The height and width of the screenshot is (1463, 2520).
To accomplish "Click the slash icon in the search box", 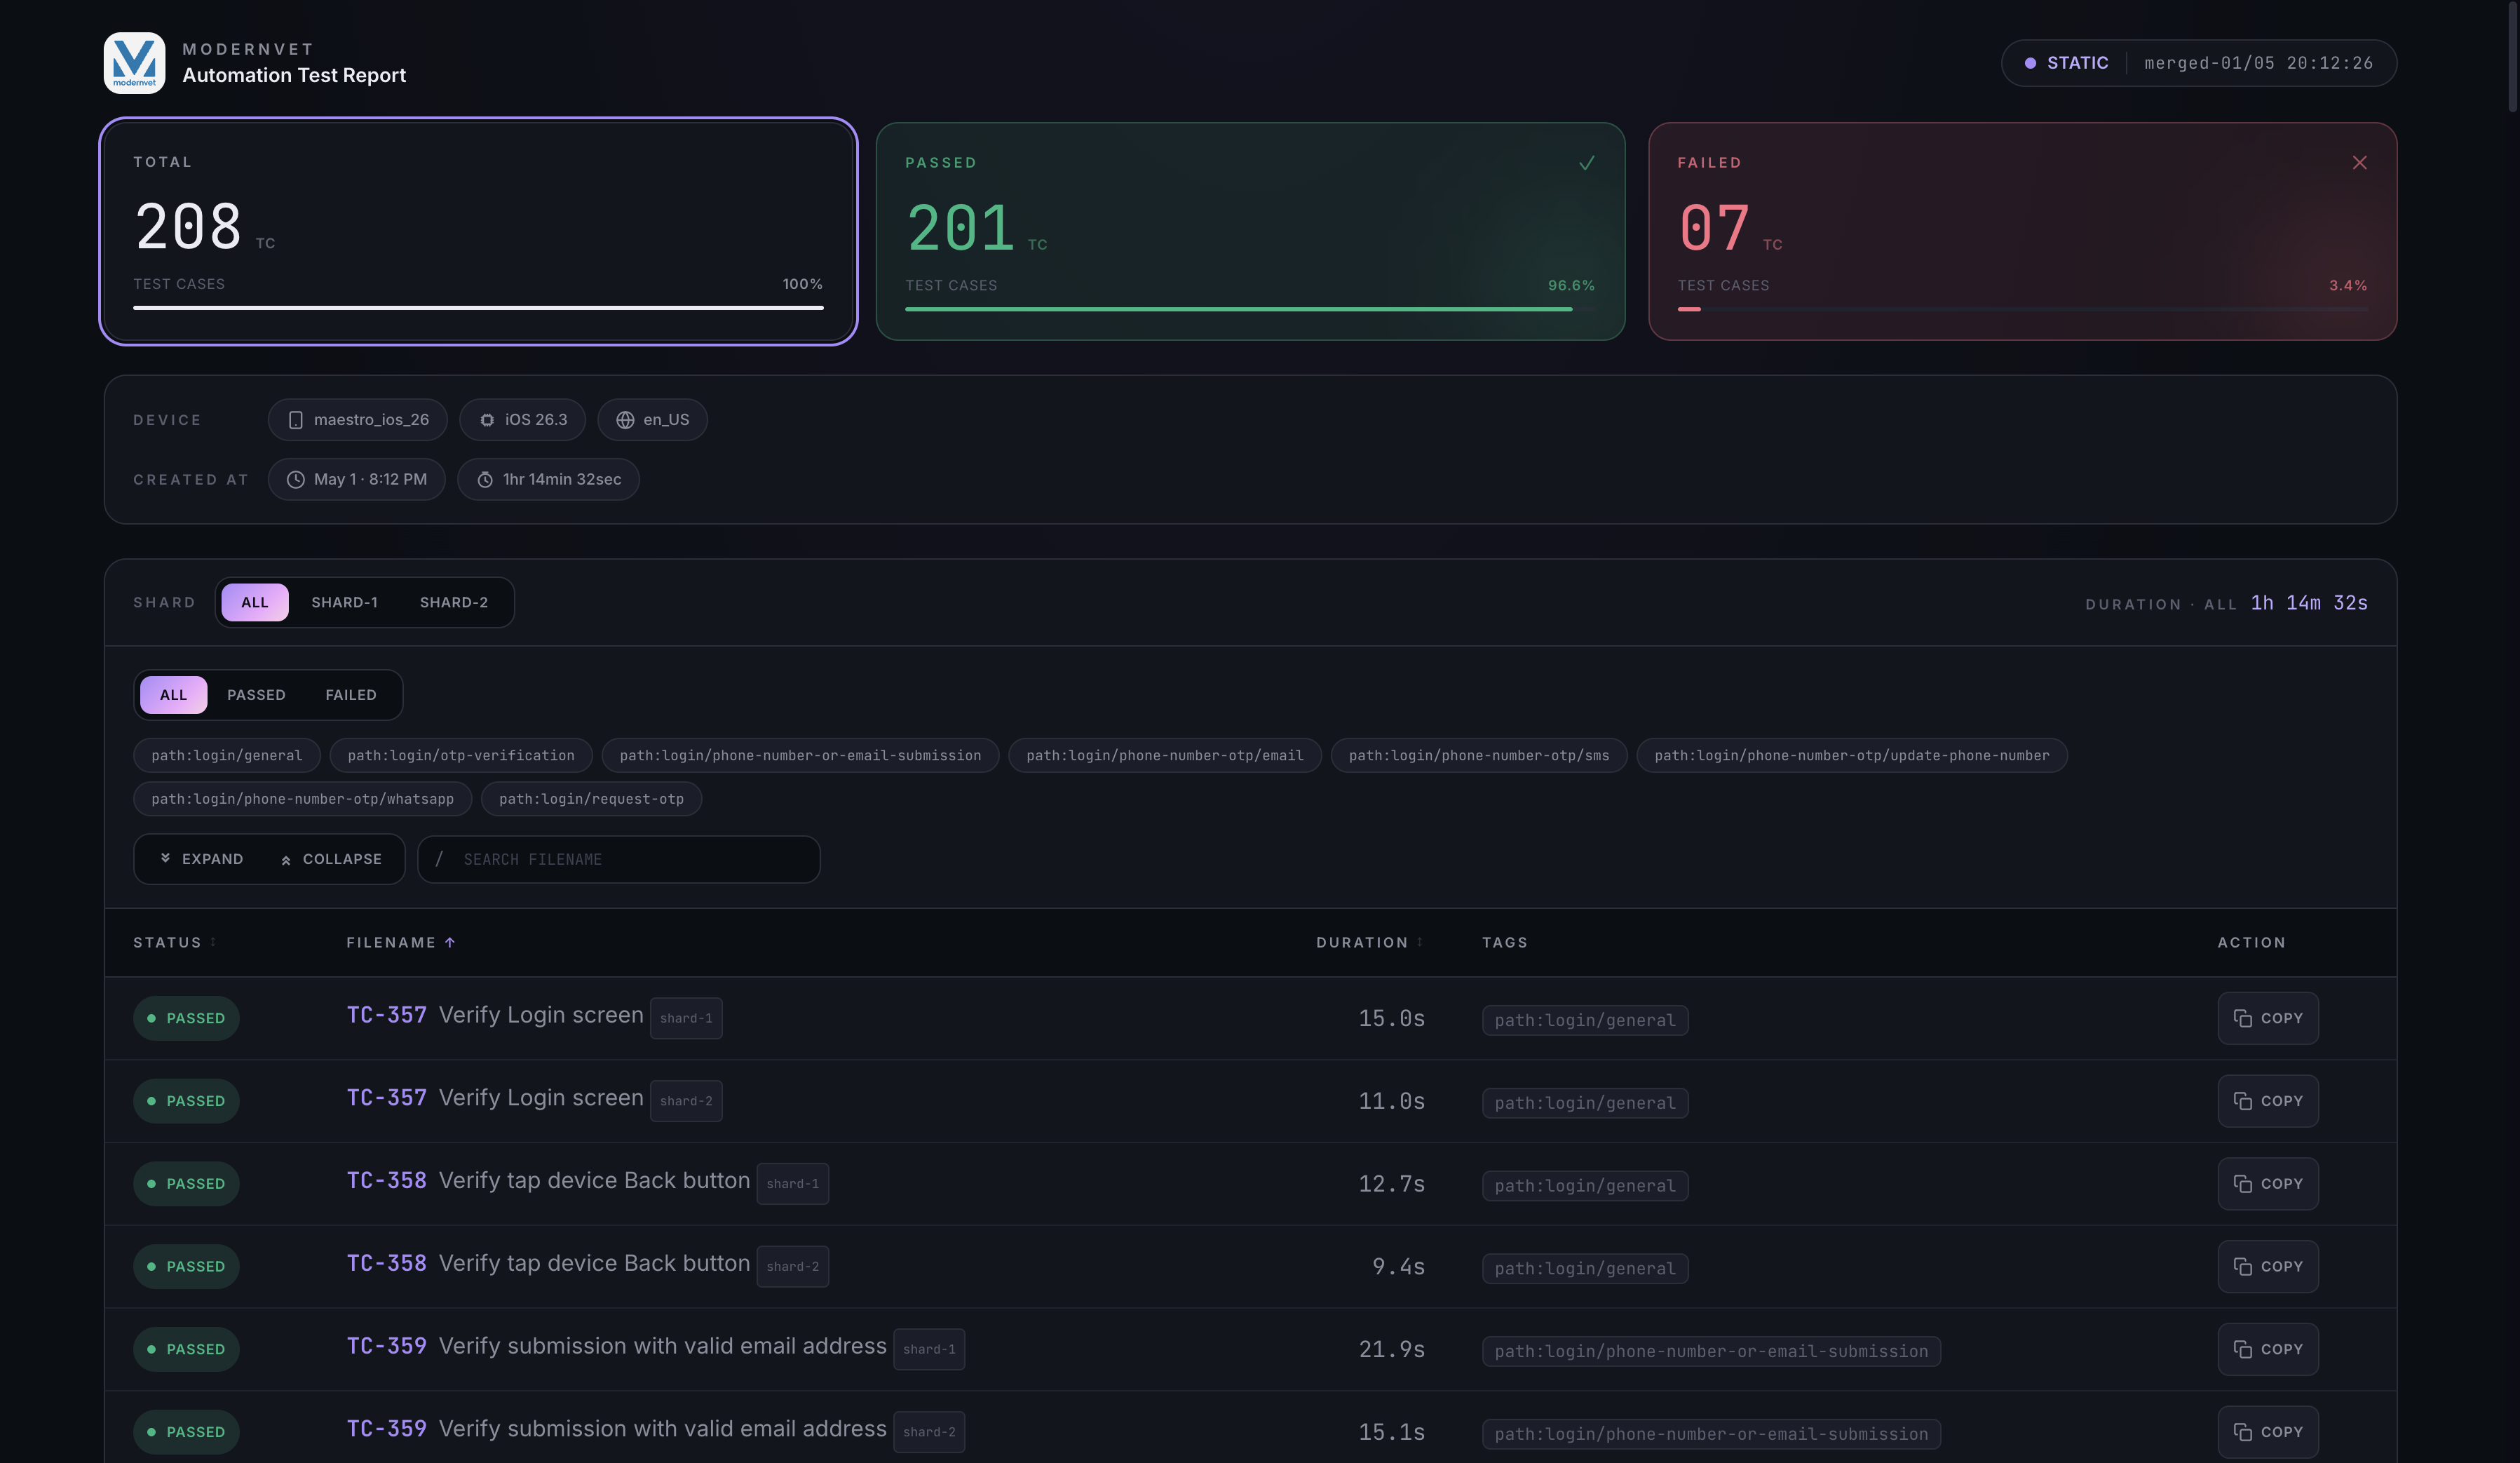I will 439,859.
